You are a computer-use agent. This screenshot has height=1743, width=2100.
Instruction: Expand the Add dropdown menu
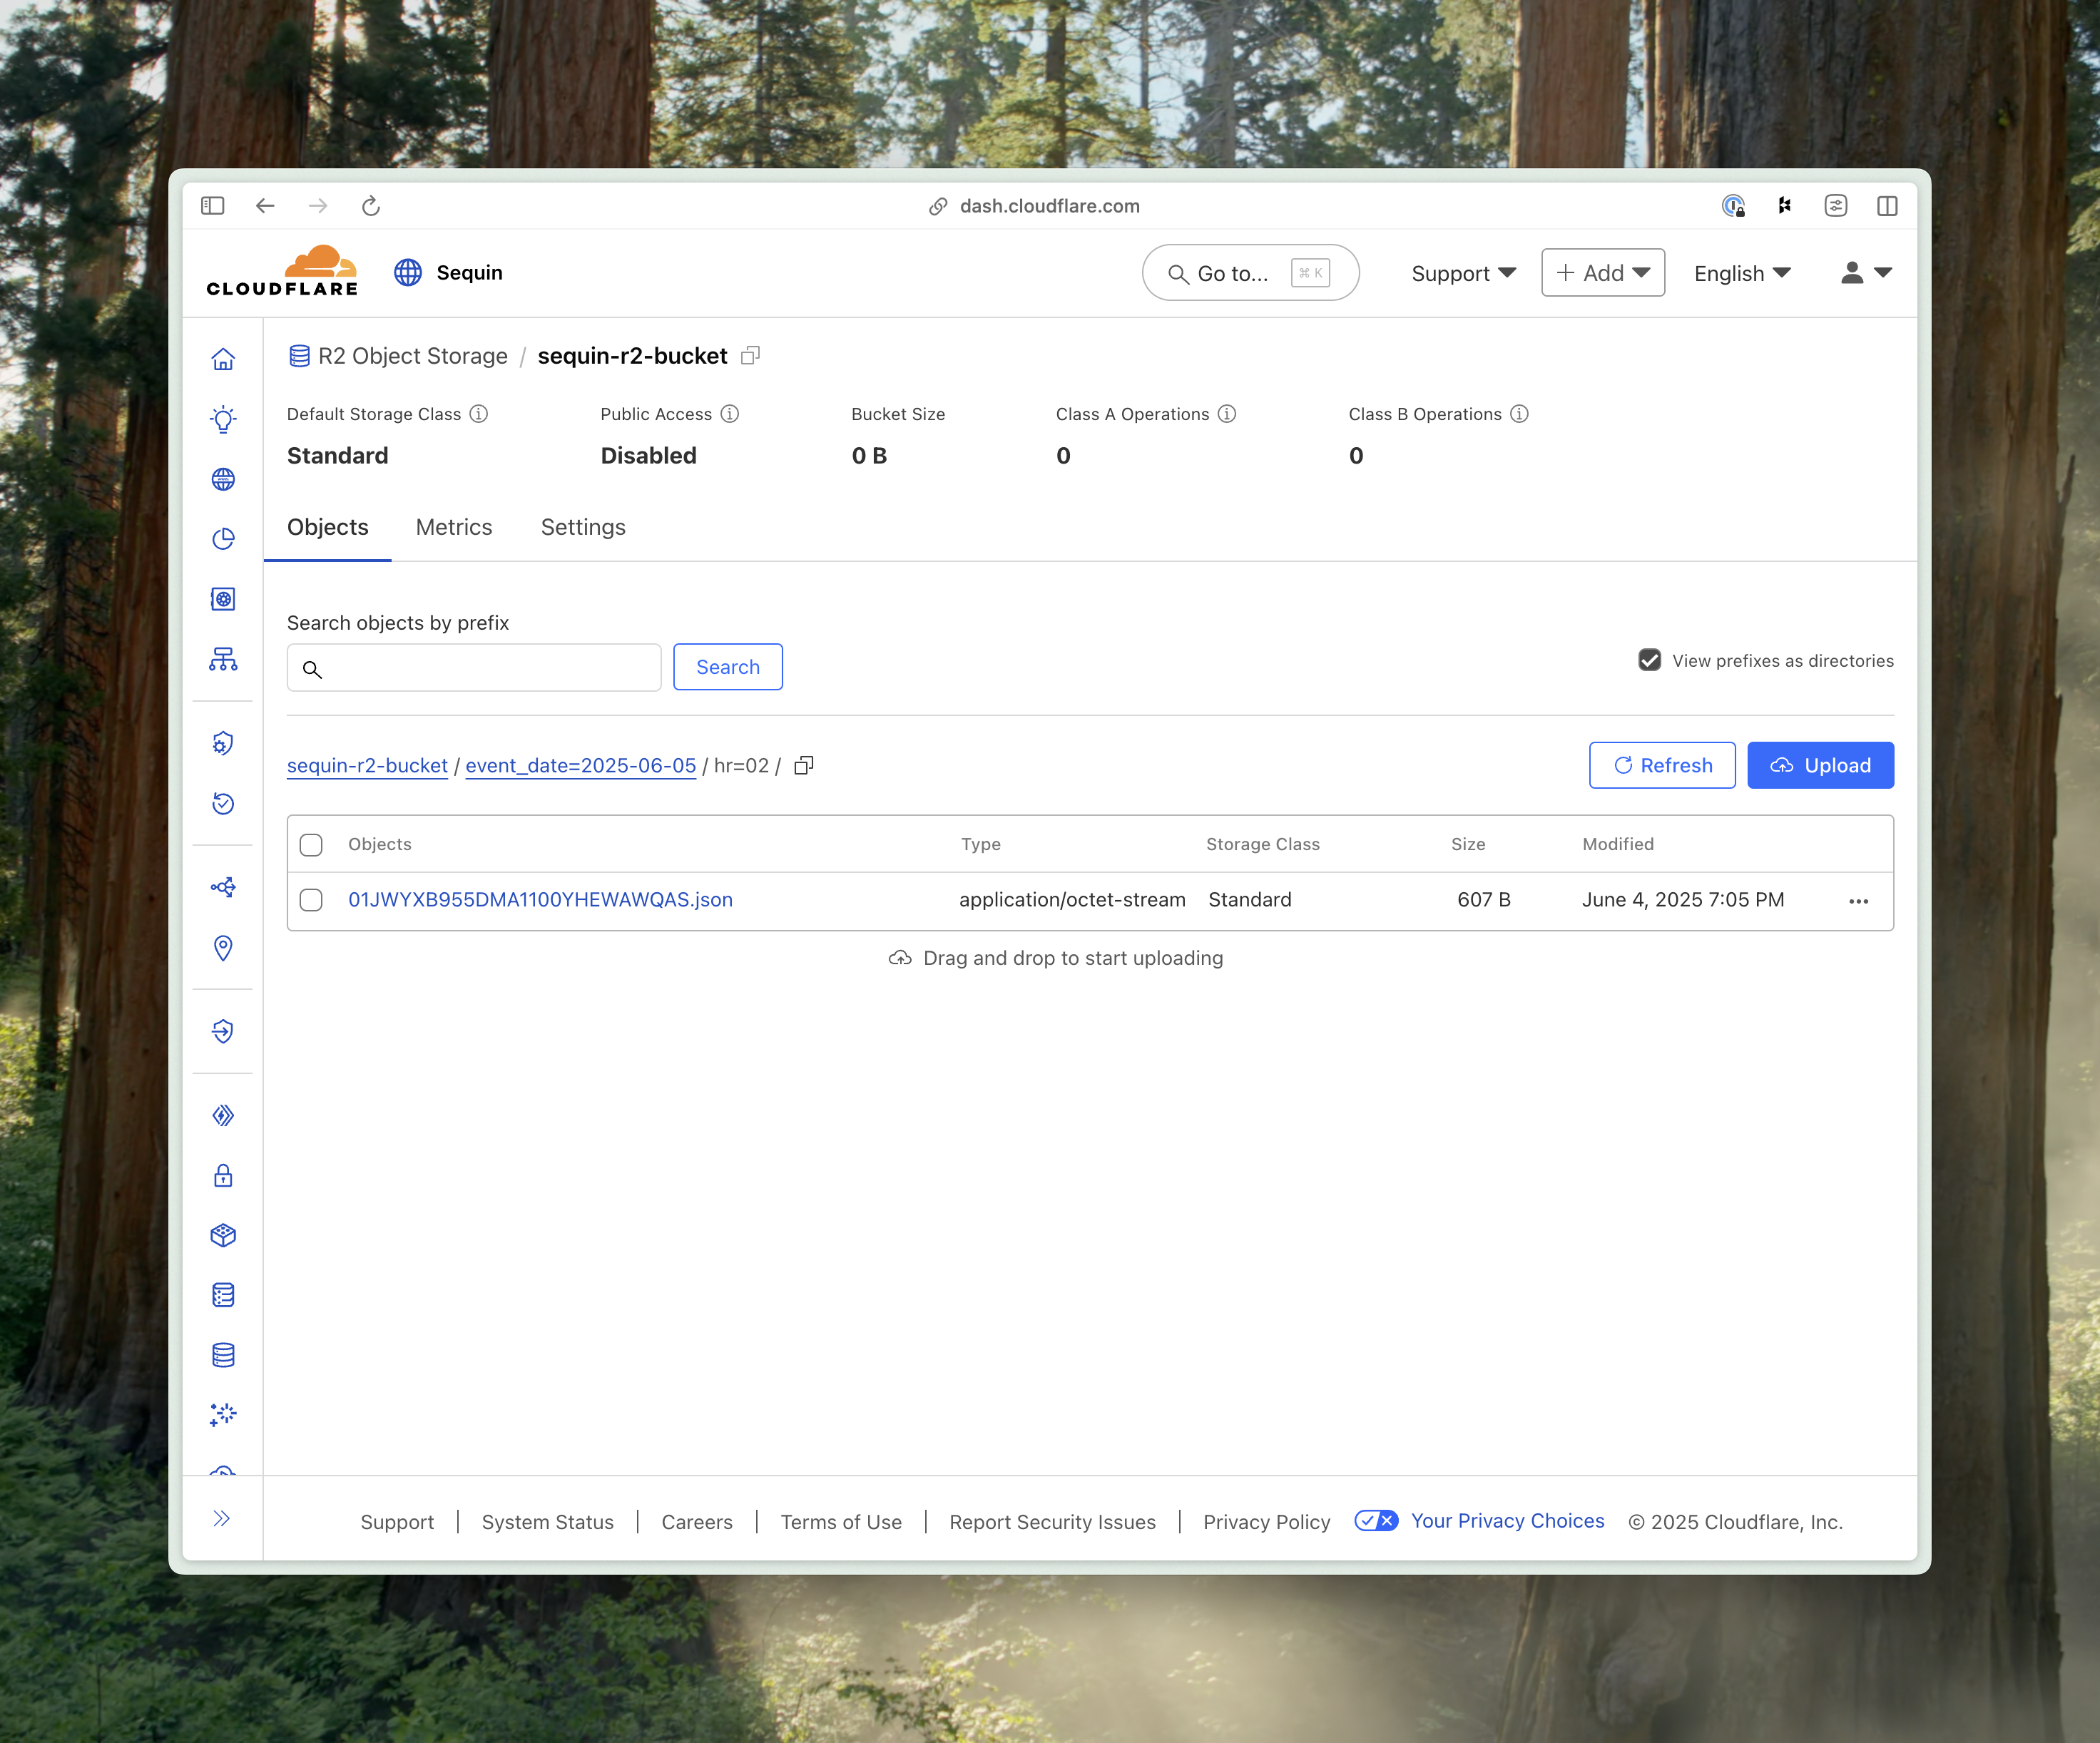[1602, 272]
